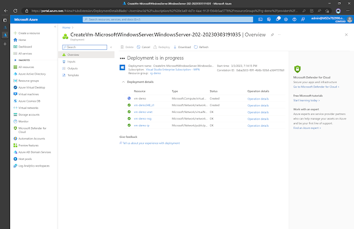Open the vm-demo348_z1 resource link
The width and height of the screenshot is (354, 229).
pyautogui.click(x=144, y=105)
